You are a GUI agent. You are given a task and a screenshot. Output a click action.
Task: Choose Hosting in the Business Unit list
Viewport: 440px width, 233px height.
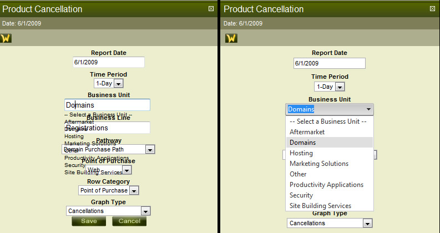(x=301, y=153)
